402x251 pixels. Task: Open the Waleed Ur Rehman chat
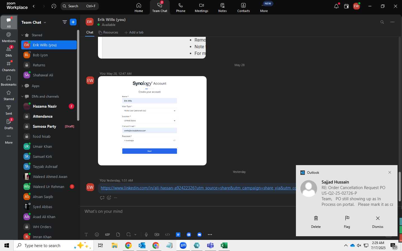tap(49, 187)
